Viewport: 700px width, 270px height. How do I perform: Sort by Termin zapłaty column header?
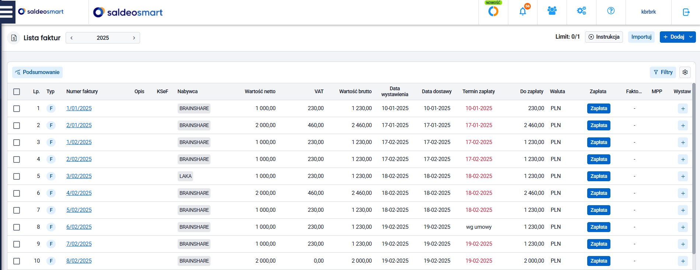point(478,91)
